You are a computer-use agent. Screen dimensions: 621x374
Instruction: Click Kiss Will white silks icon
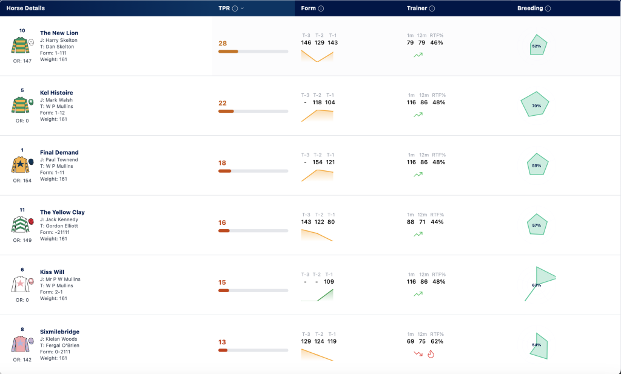click(x=20, y=284)
